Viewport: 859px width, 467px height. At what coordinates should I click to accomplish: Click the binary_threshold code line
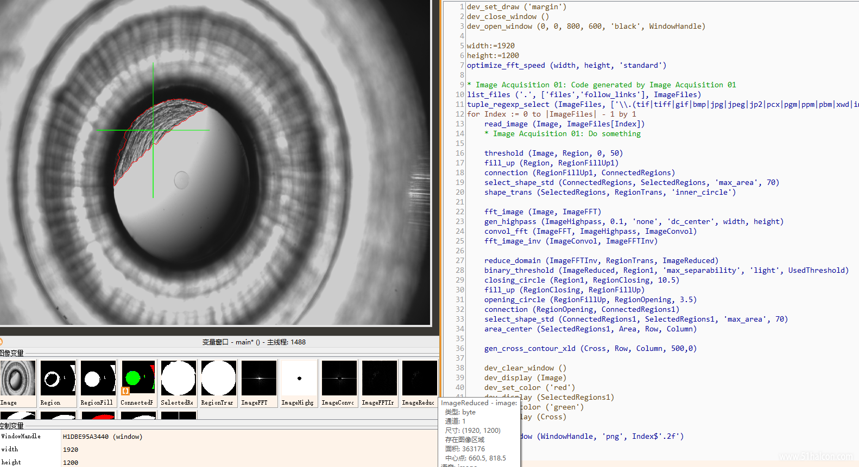coord(666,270)
